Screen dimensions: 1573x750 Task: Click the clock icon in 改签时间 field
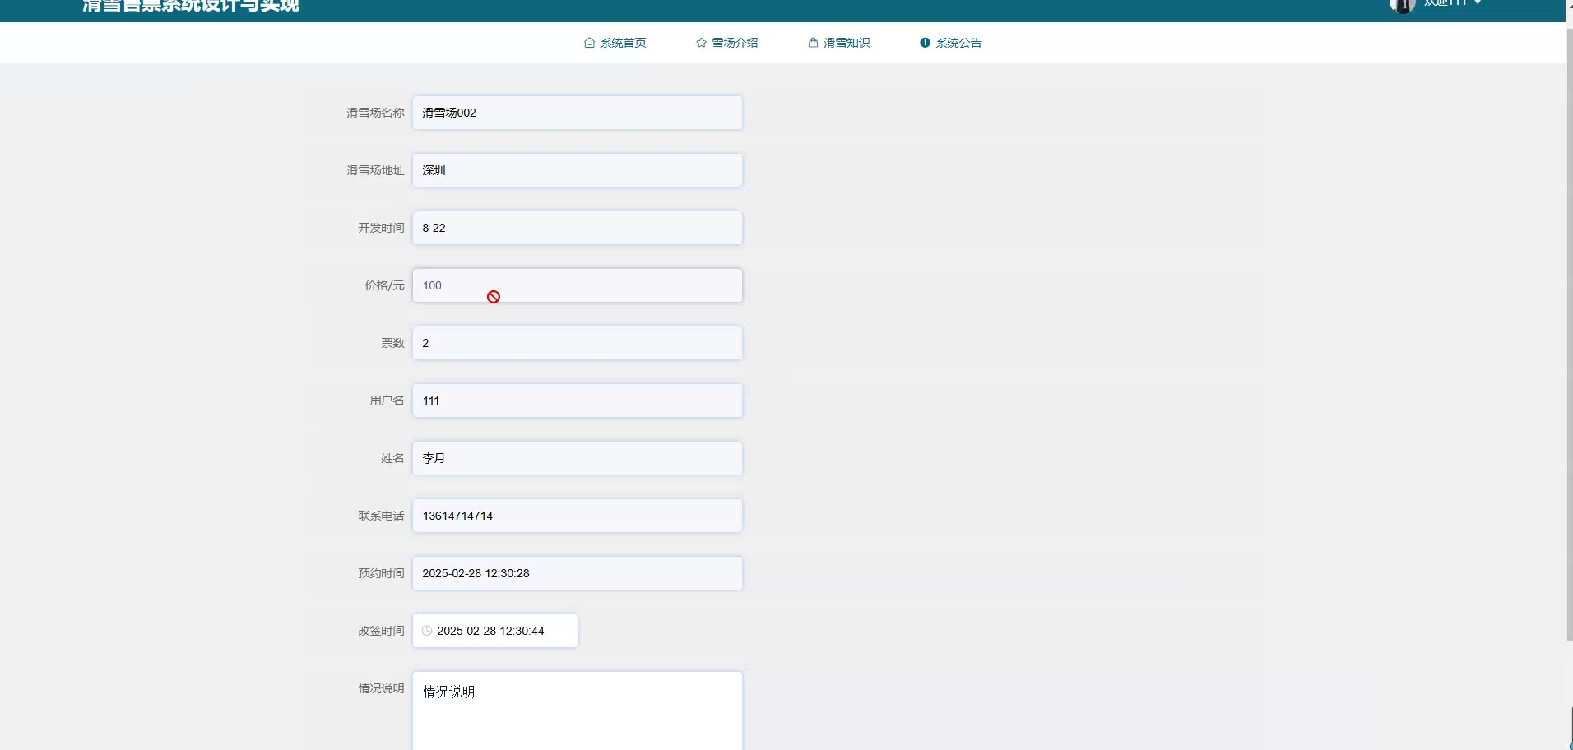click(x=427, y=631)
